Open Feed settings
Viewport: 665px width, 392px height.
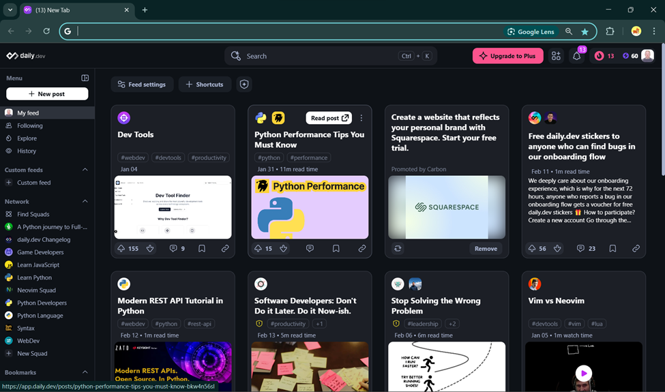coord(142,85)
